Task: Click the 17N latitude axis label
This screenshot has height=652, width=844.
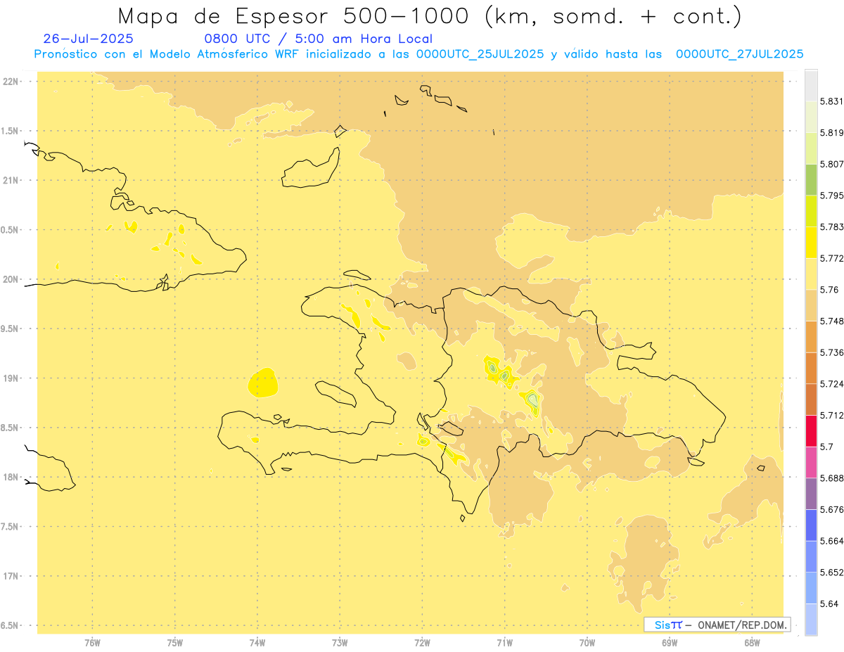Action: click(11, 576)
